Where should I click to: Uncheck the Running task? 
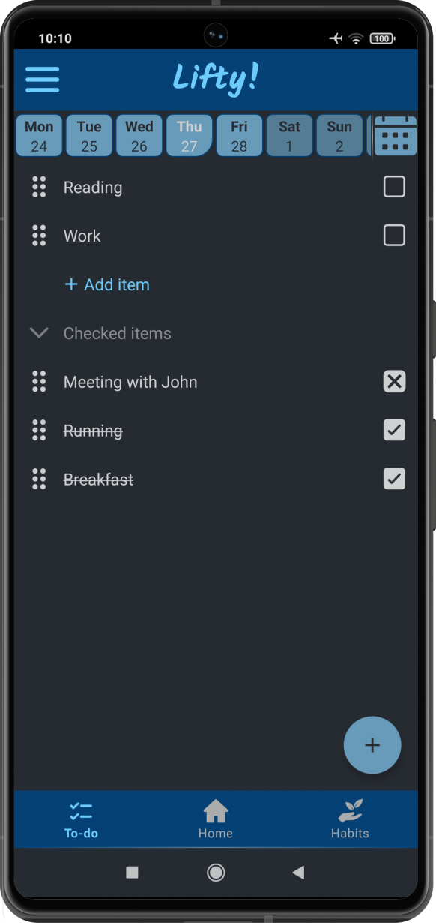coord(394,430)
